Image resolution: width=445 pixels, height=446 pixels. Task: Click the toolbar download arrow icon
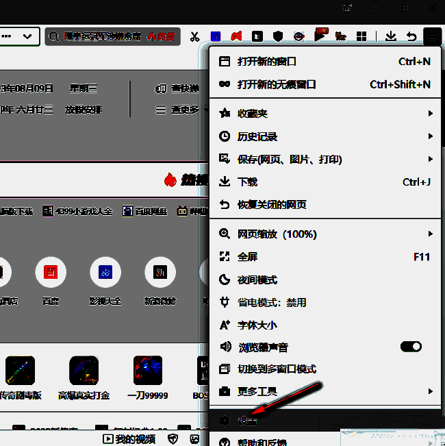tap(391, 36)
